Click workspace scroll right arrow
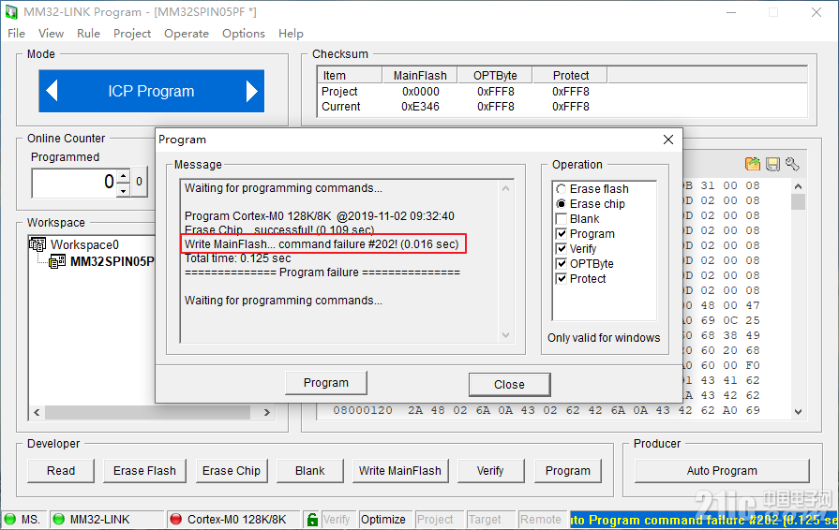 click(267, 412)
